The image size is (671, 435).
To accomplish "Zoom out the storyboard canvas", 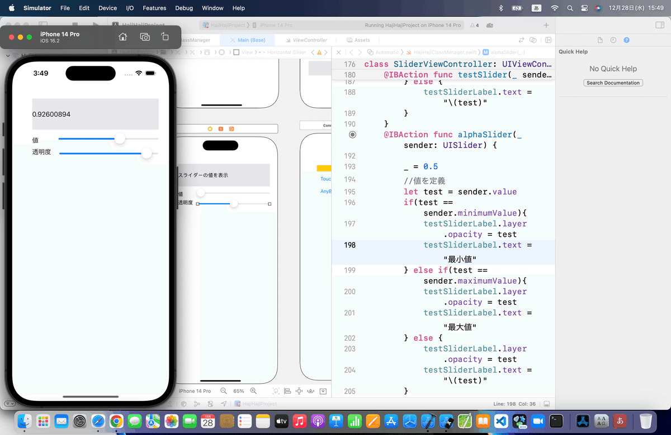I will click(224, 391).
